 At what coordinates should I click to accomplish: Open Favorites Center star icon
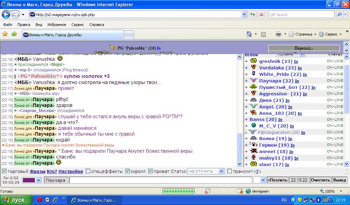click(x=5, y=34)
